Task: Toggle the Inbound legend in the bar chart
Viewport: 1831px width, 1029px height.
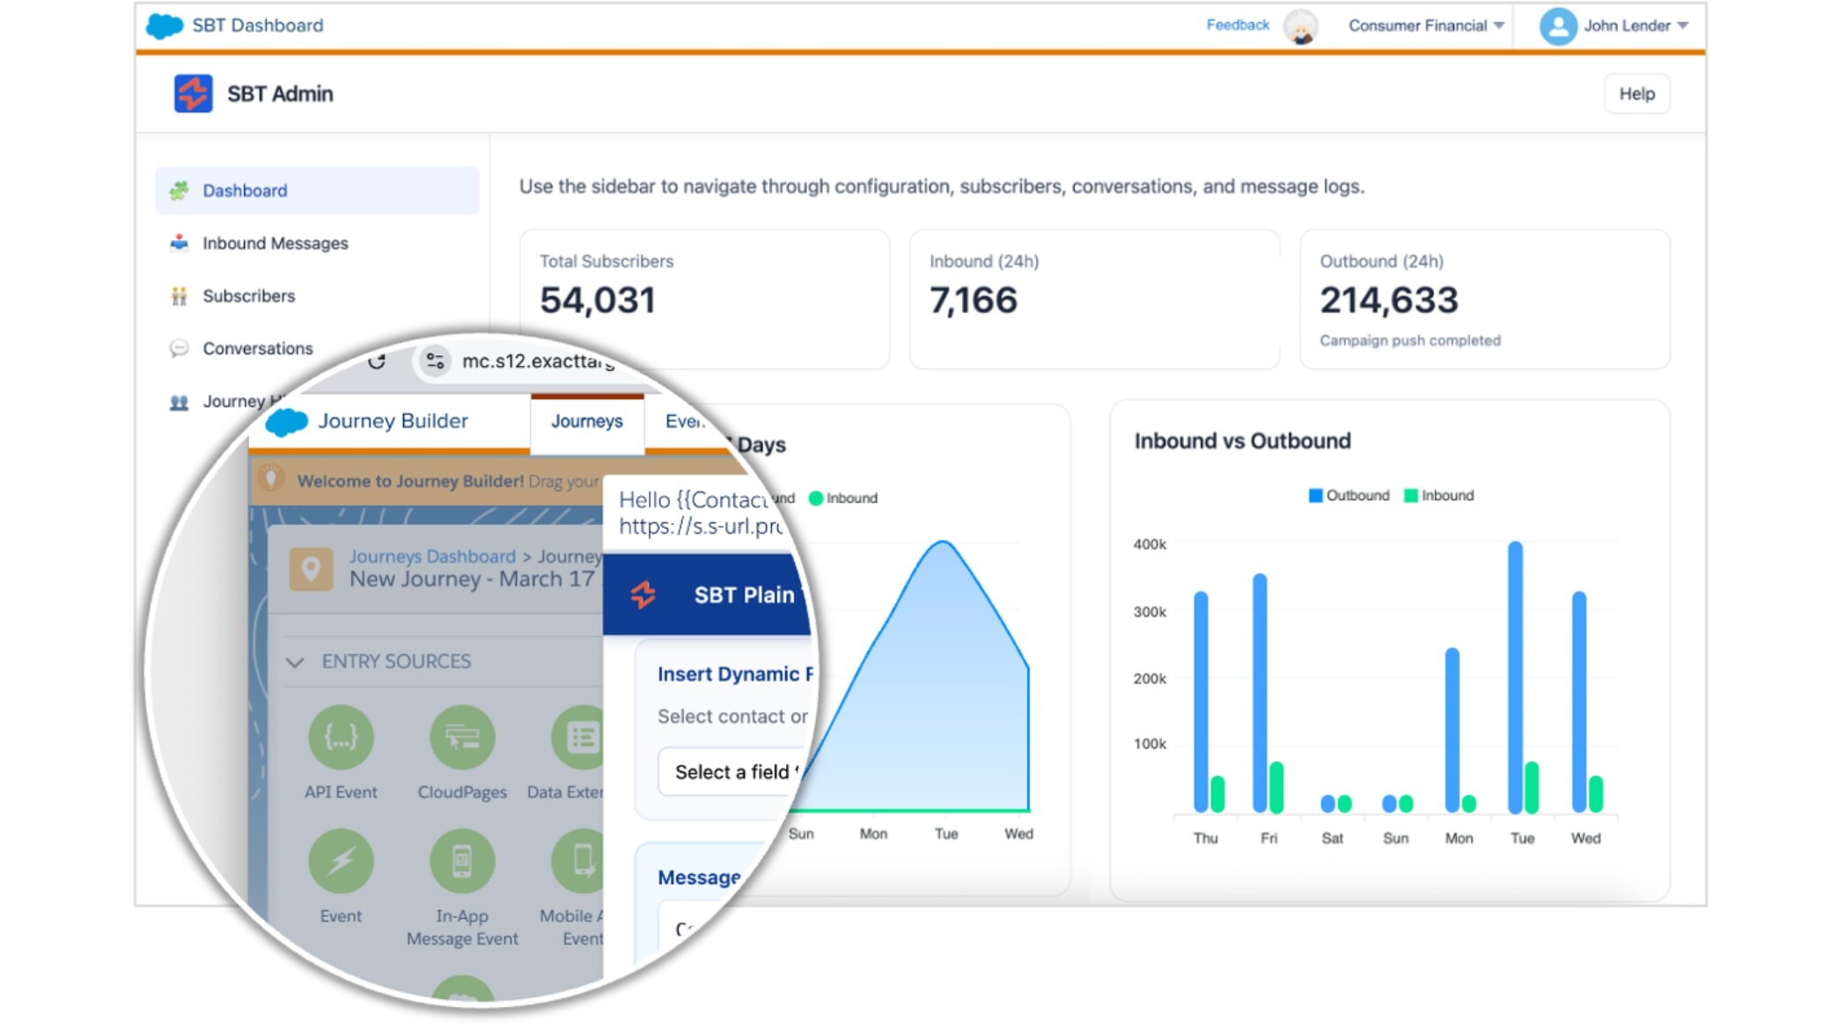Action: (x=1438, y=495)
